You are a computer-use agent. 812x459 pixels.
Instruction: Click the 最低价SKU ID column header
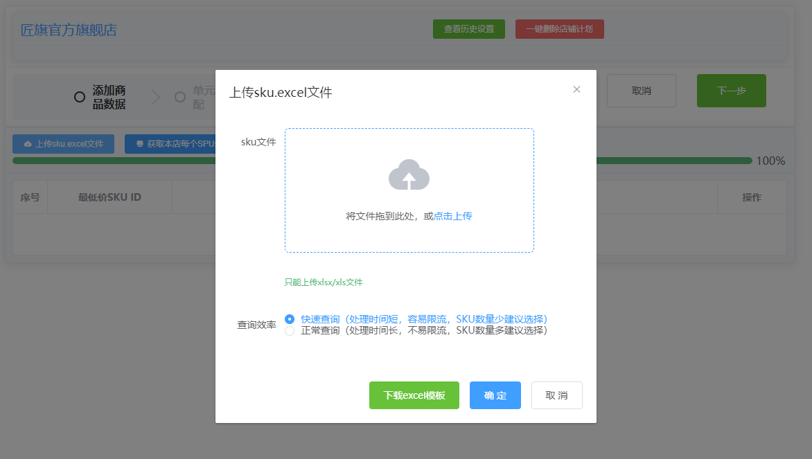(109, 197)
